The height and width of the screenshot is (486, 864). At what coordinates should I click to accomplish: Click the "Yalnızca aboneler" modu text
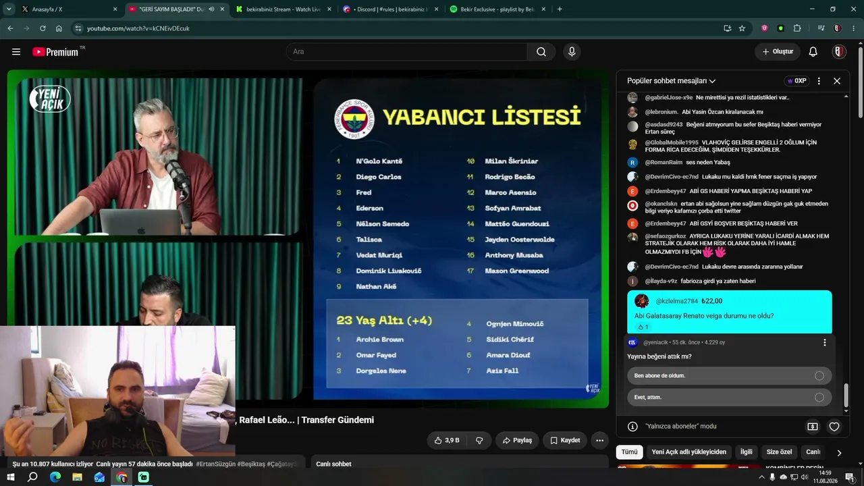click(x=681, y=427)
